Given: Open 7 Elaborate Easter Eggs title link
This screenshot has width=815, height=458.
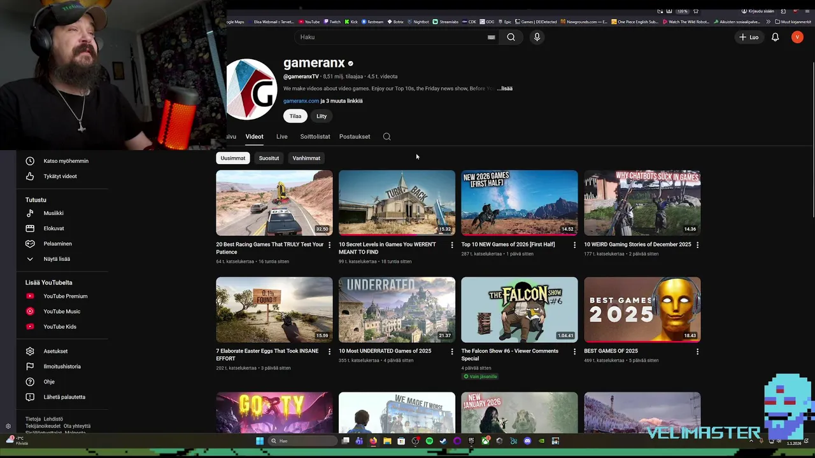Looking at the screenshot, I should pyautogui.click(x=267, y=354).
